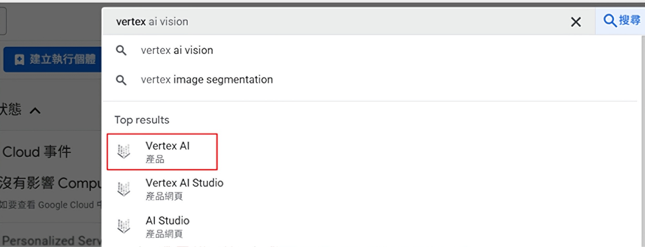Click the Vertex AI product icon

124,151
